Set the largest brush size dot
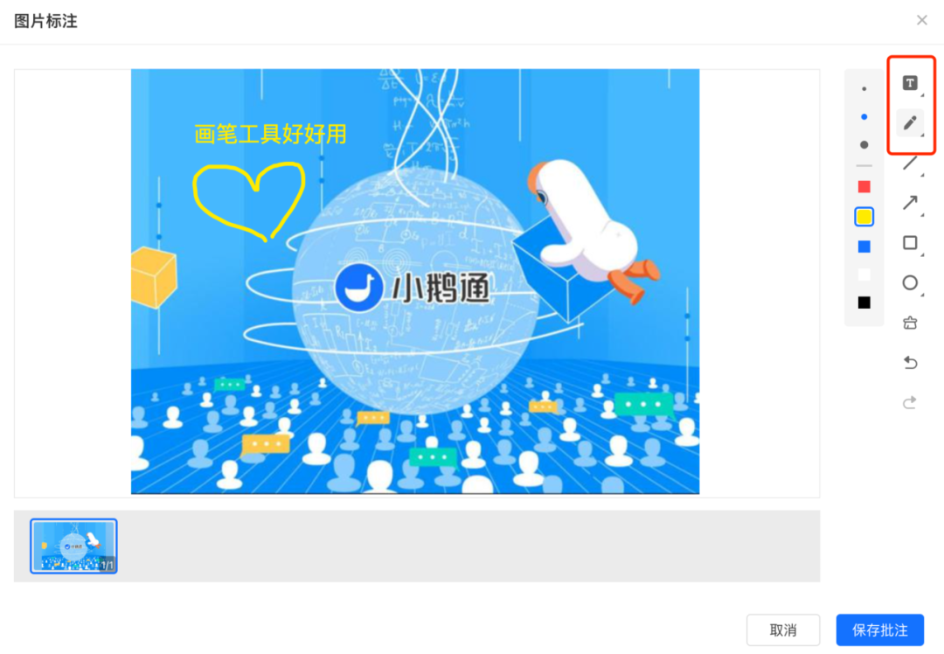The height and width of the screenshot is (654, 944). 864,144
